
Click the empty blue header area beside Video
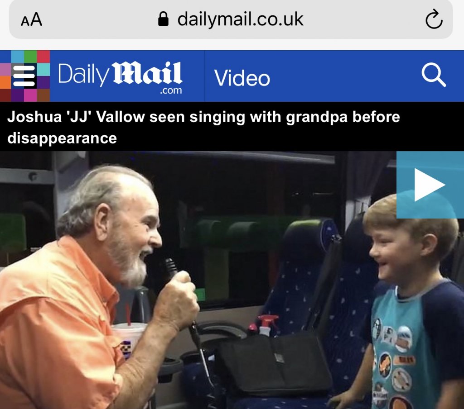pos(343,76)
